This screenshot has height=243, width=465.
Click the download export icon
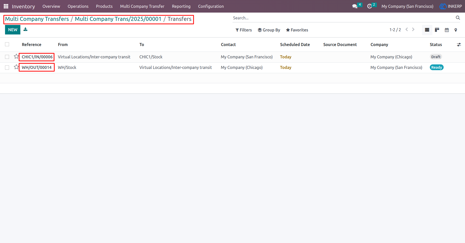(25, 29)
